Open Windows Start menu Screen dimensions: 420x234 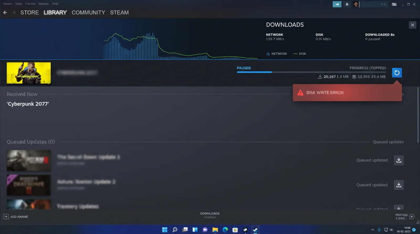(165, 230)
